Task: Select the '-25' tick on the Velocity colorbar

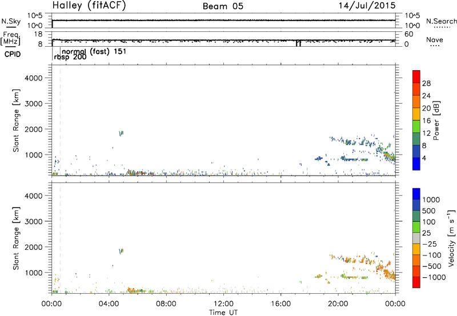Action: [x=430, y=244]
